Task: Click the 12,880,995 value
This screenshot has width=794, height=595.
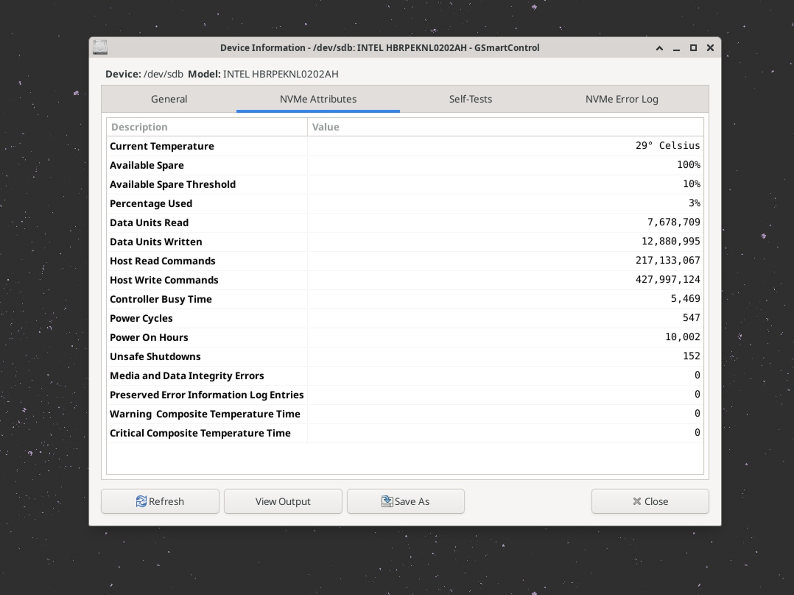Action: click(x=671, y=241)
